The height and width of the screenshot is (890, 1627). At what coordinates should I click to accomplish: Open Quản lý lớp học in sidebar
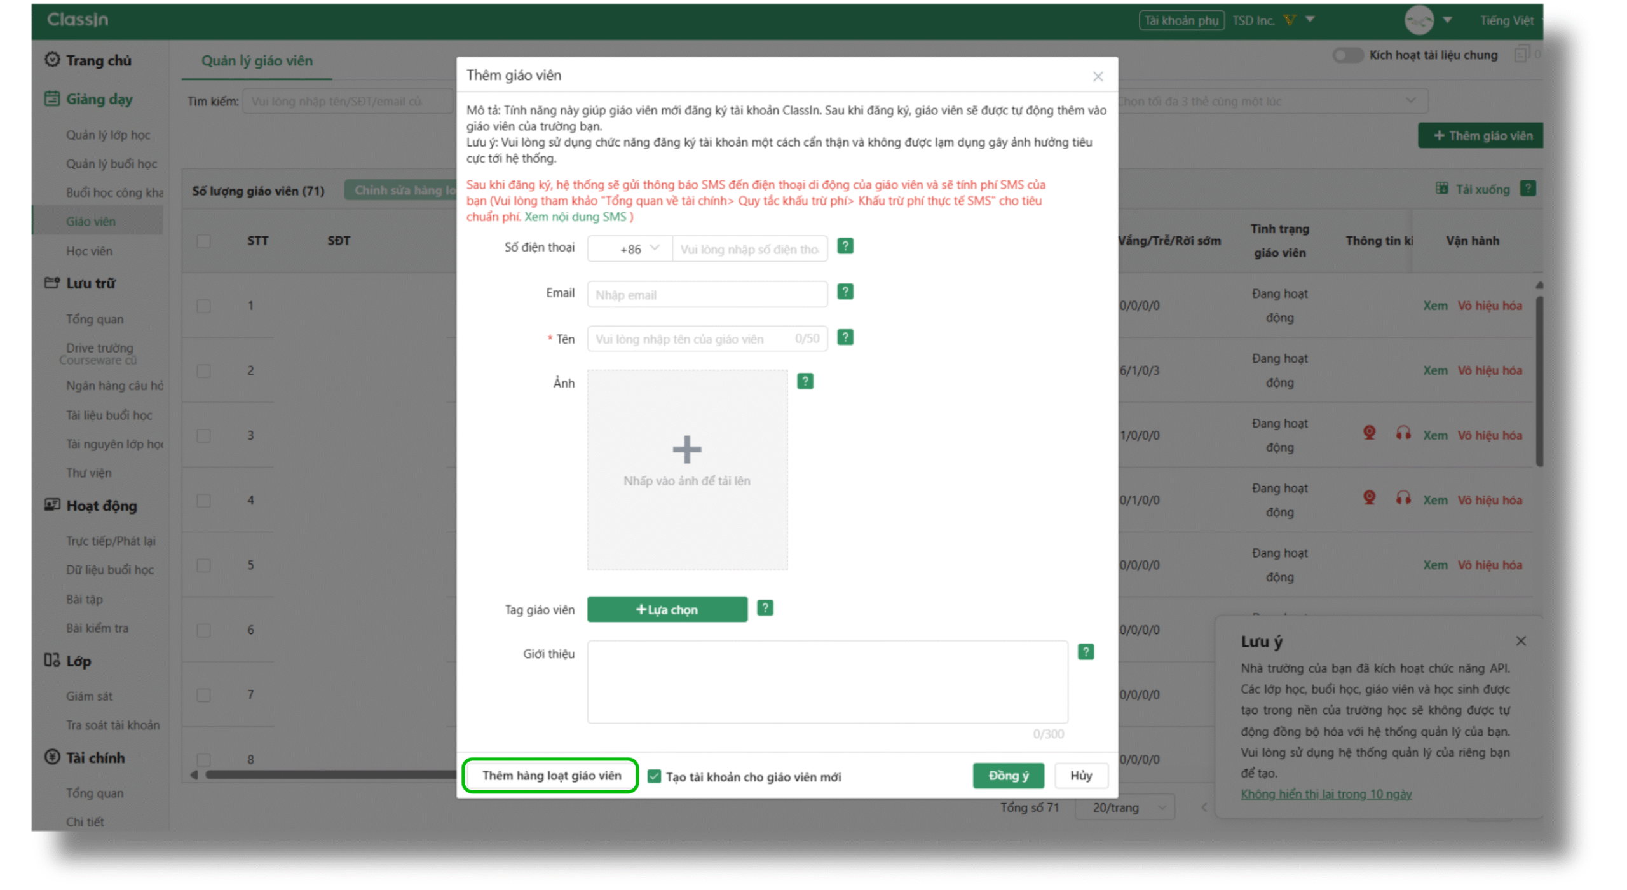[x=108, y=135]
